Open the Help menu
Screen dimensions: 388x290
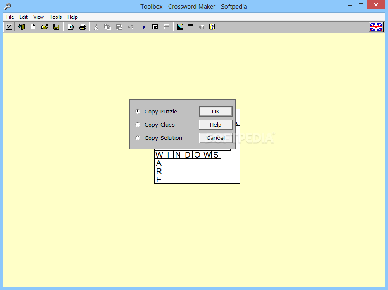click(x=72, y=17)
